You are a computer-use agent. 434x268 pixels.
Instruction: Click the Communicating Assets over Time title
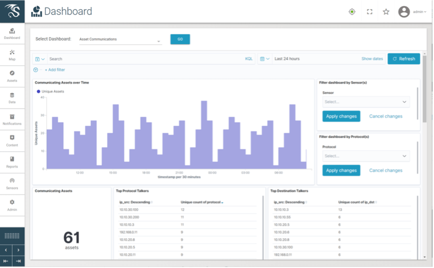[62, 82]
